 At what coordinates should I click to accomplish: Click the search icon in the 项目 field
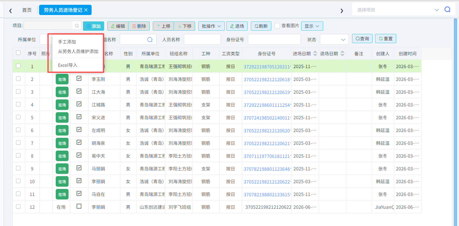click(77, 26)
